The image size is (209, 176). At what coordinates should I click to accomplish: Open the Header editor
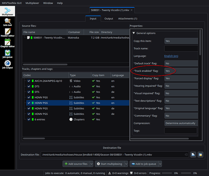click(7, 33)
